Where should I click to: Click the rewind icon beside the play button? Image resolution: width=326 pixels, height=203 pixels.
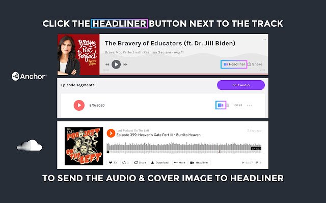click(x=107, y=64)
